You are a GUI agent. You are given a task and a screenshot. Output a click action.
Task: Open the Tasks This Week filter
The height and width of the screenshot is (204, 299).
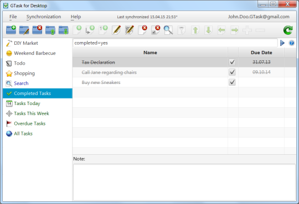[x=38, y=113]
